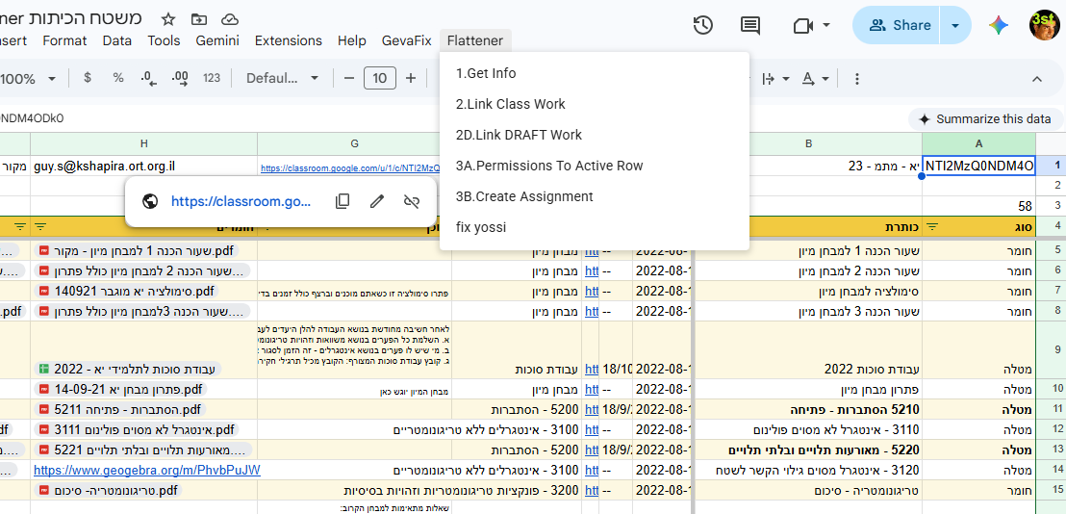Open the comments panel icon
The height and width of the screenshot is (514, 1066).
749,25
